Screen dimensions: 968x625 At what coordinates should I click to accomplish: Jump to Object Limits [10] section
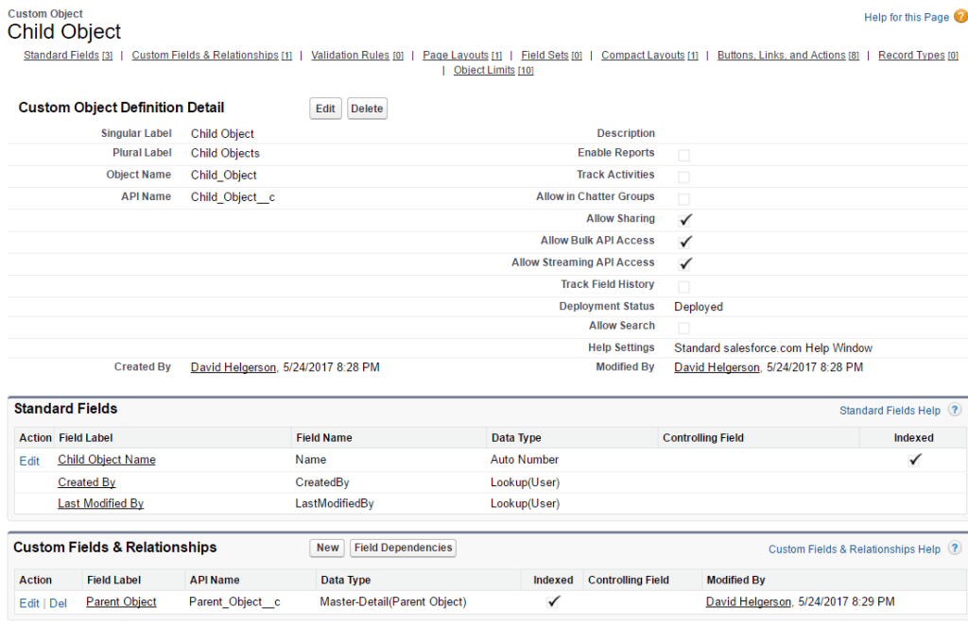tap(493, 70)
